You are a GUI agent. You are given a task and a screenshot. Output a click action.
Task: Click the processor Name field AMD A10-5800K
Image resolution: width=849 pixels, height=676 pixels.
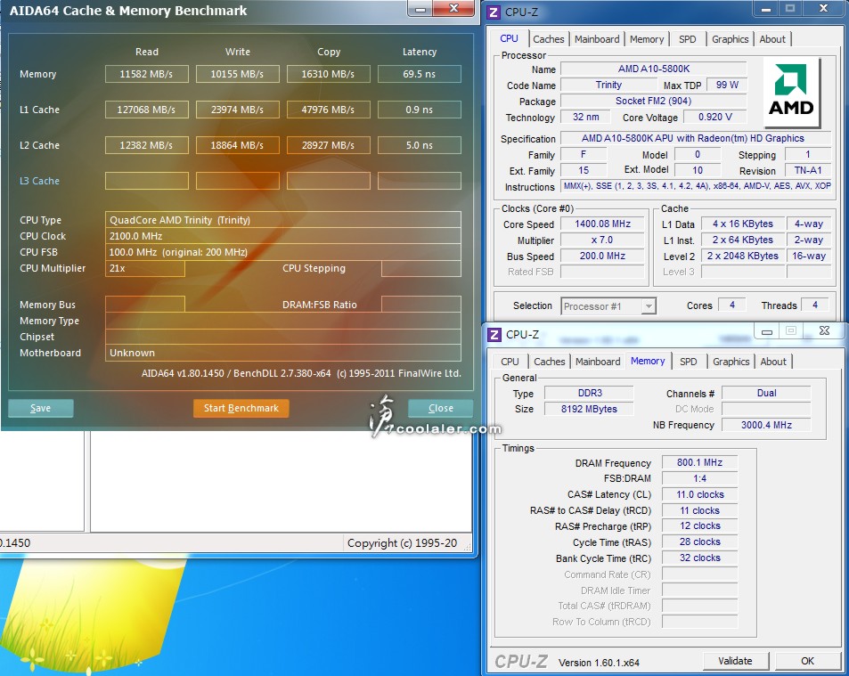[654, 69]
